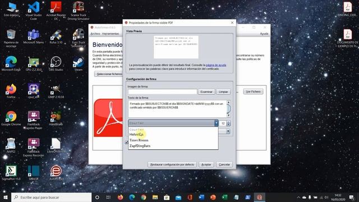Select Courier in the font list
This screenshot has height=202, width=359.
tap(173, 130)
